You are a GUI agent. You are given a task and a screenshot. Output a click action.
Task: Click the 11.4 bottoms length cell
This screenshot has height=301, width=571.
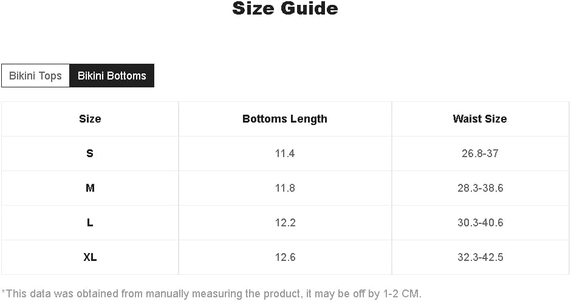point(285,154)
